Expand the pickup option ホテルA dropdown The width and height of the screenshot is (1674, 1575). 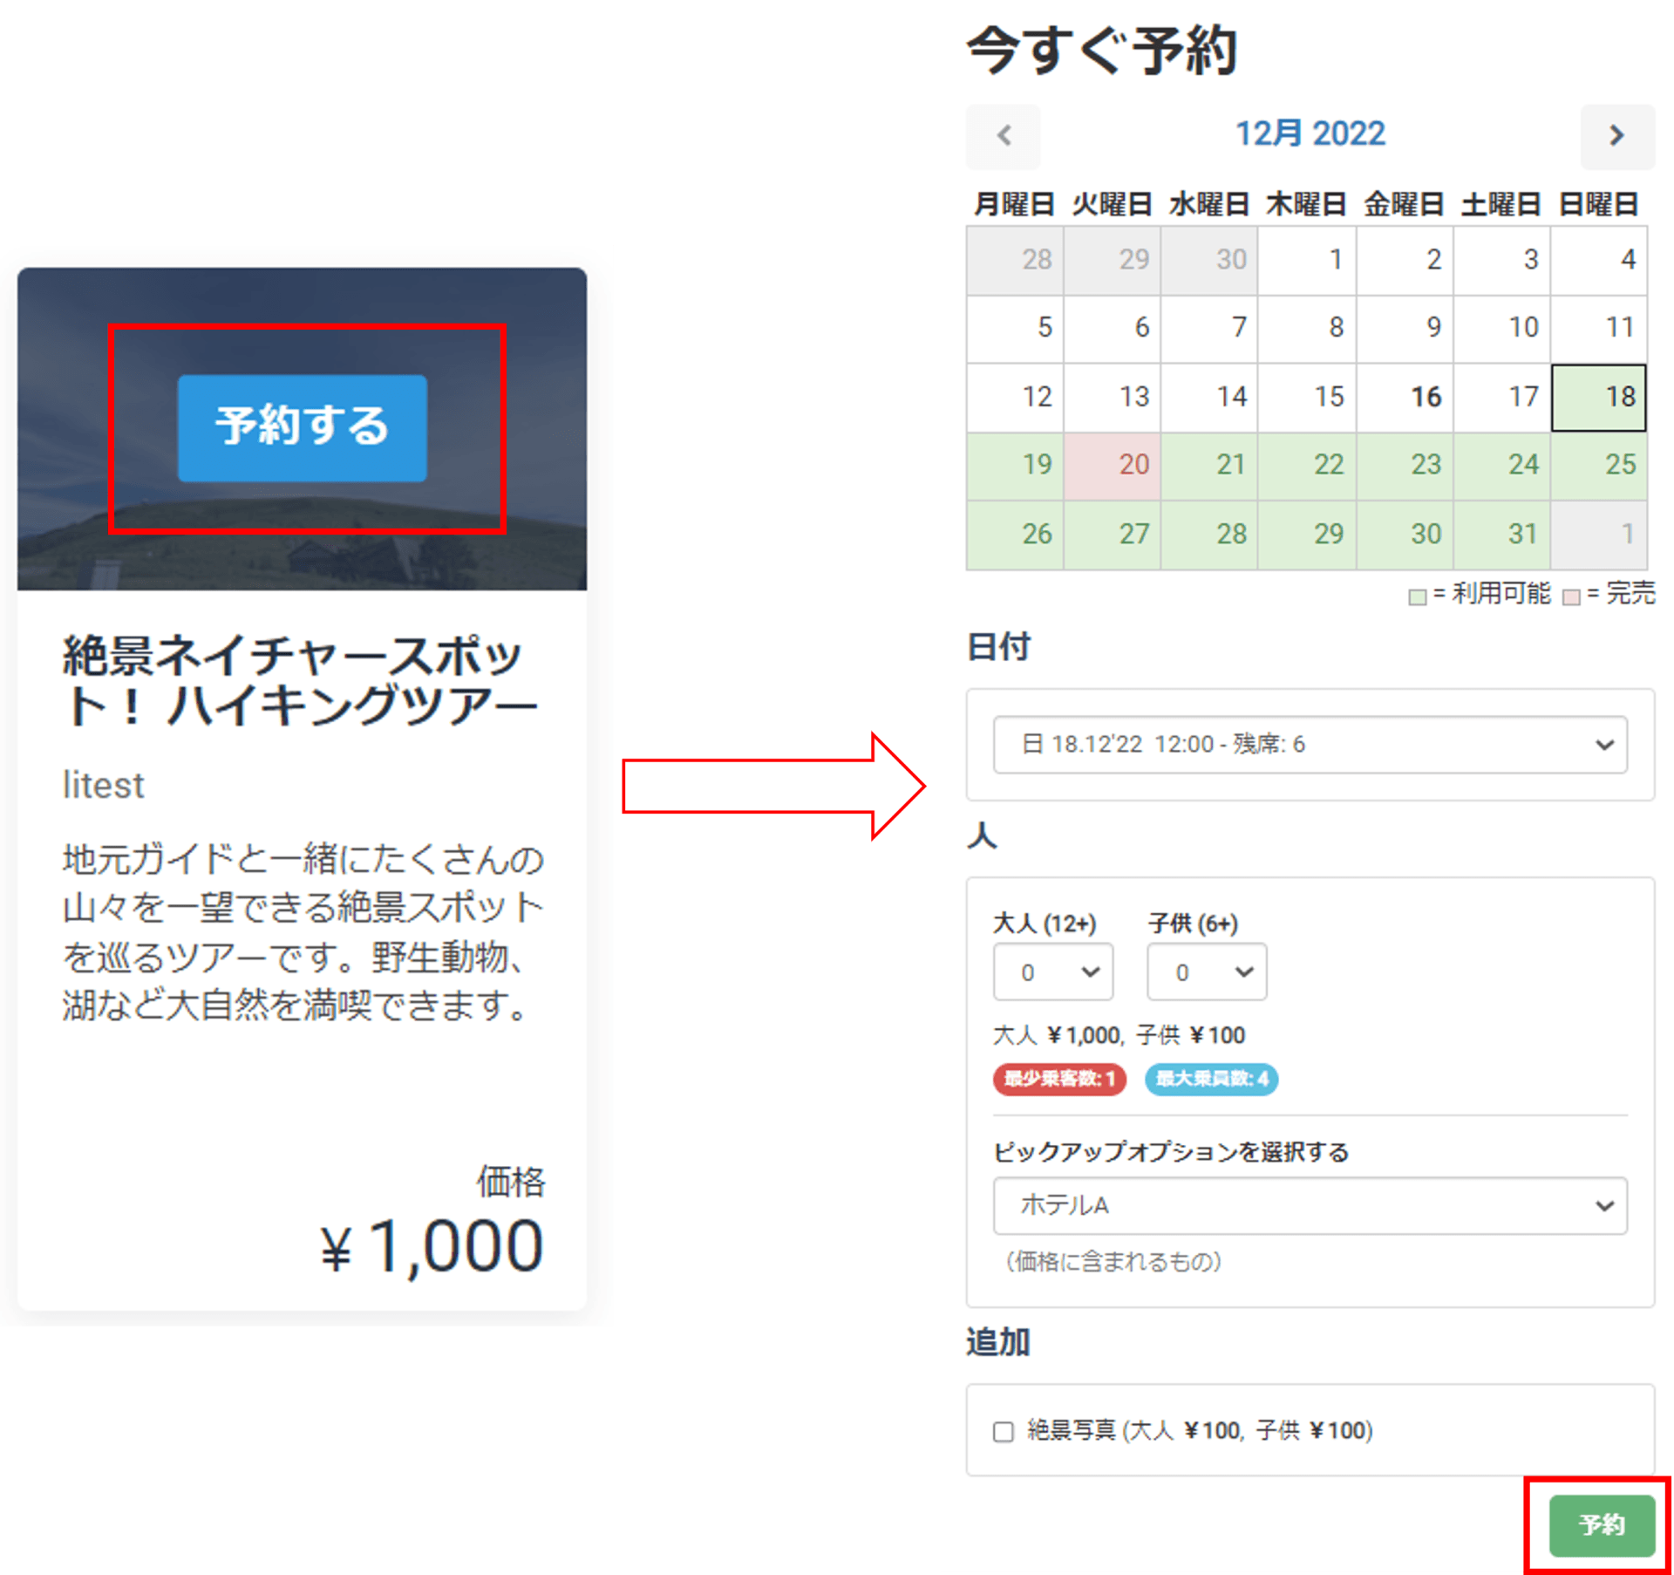coord(1309,1205)
